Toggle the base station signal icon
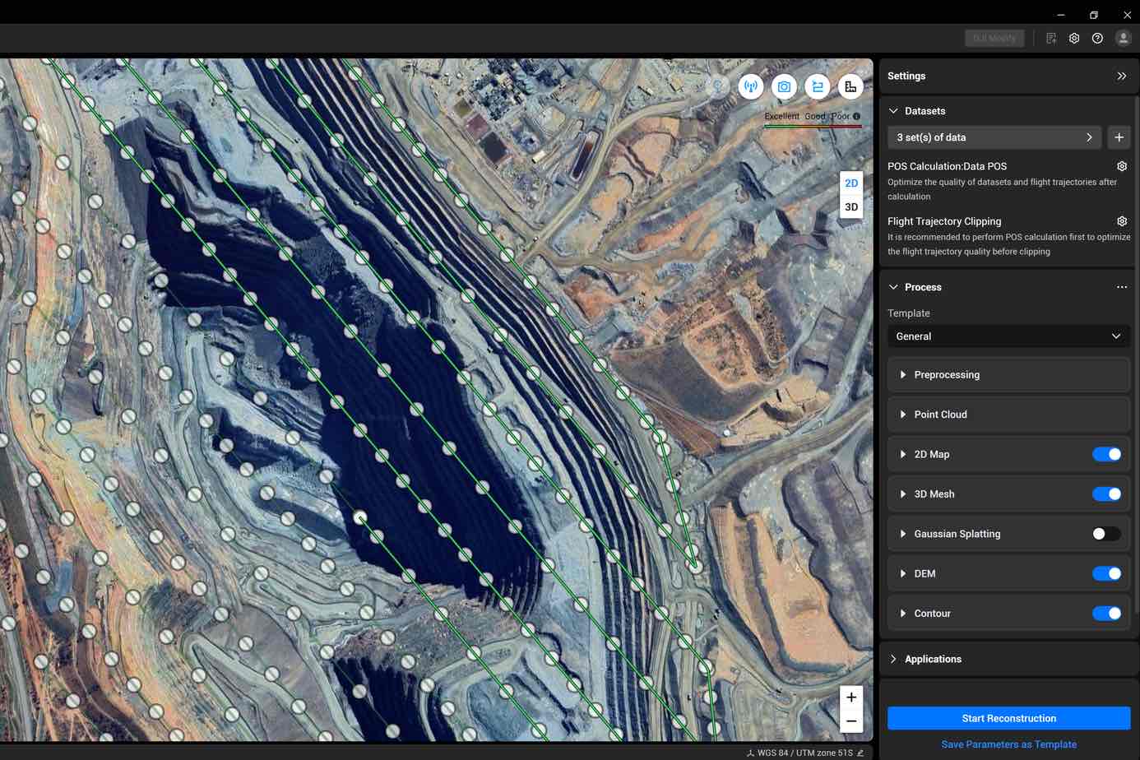 tap(750, 86)
